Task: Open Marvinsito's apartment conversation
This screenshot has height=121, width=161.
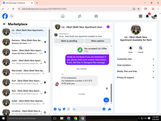Action: click(24, 72)
